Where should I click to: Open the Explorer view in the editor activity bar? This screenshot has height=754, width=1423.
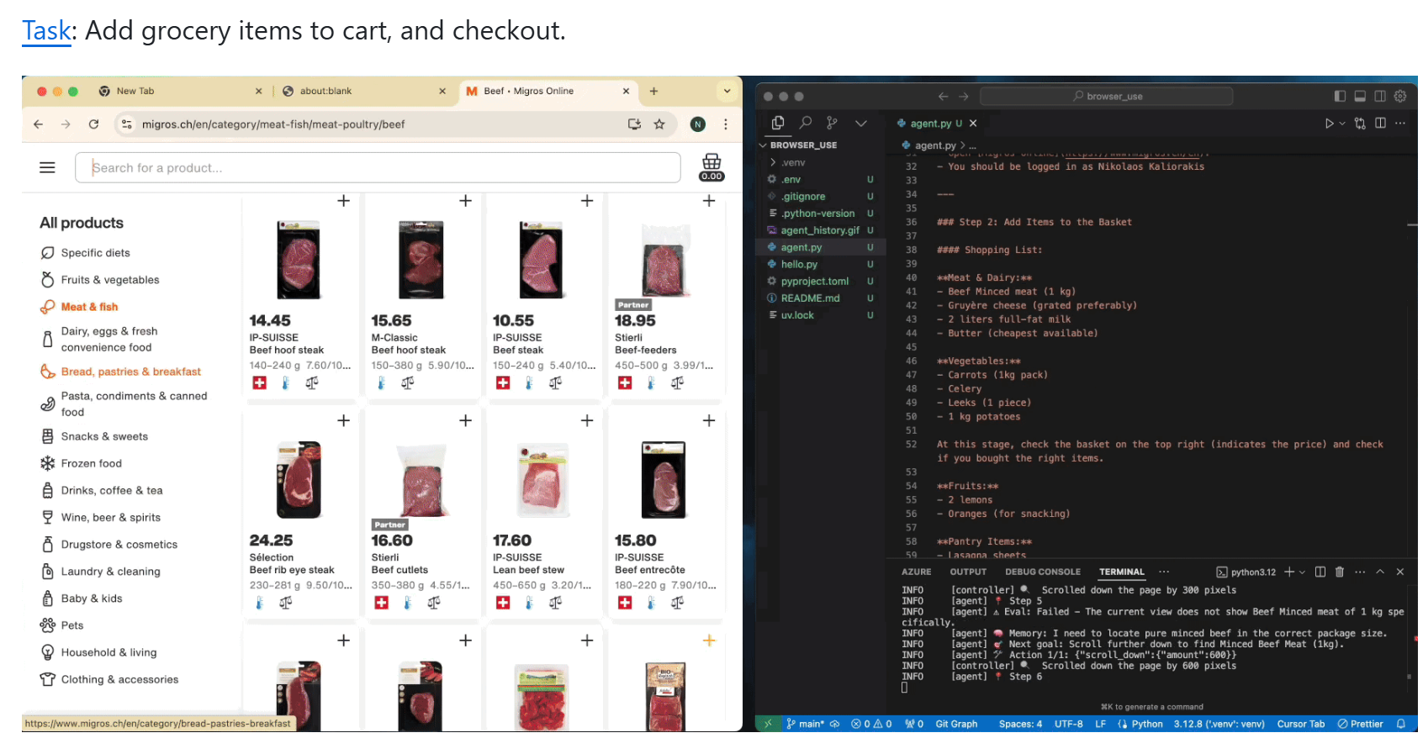pos(778,123)
